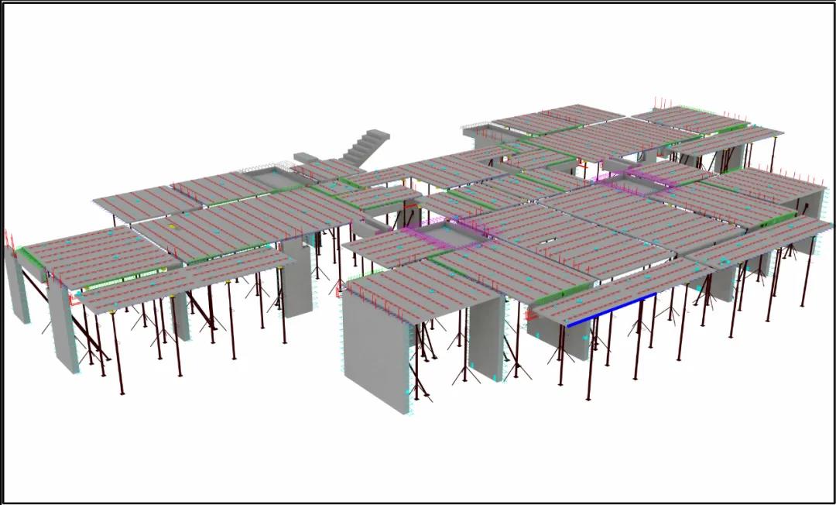Select the yellow marker on the left slab
This screenshot has height=505, width=836.
pyautogui.click(x=173, y=228)
